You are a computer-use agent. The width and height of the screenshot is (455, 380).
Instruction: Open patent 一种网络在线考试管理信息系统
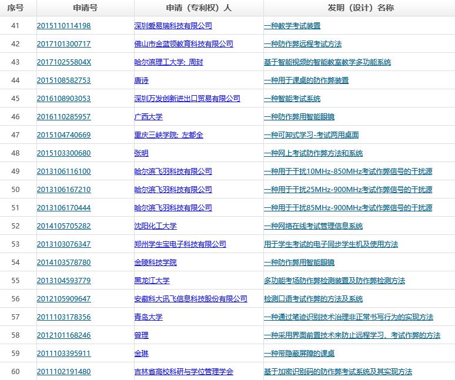[x=313, y=226]
